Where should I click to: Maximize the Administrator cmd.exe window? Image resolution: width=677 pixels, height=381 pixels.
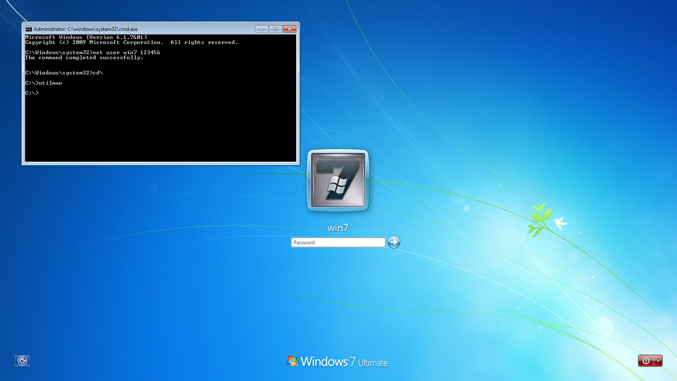tap(275, 29)
